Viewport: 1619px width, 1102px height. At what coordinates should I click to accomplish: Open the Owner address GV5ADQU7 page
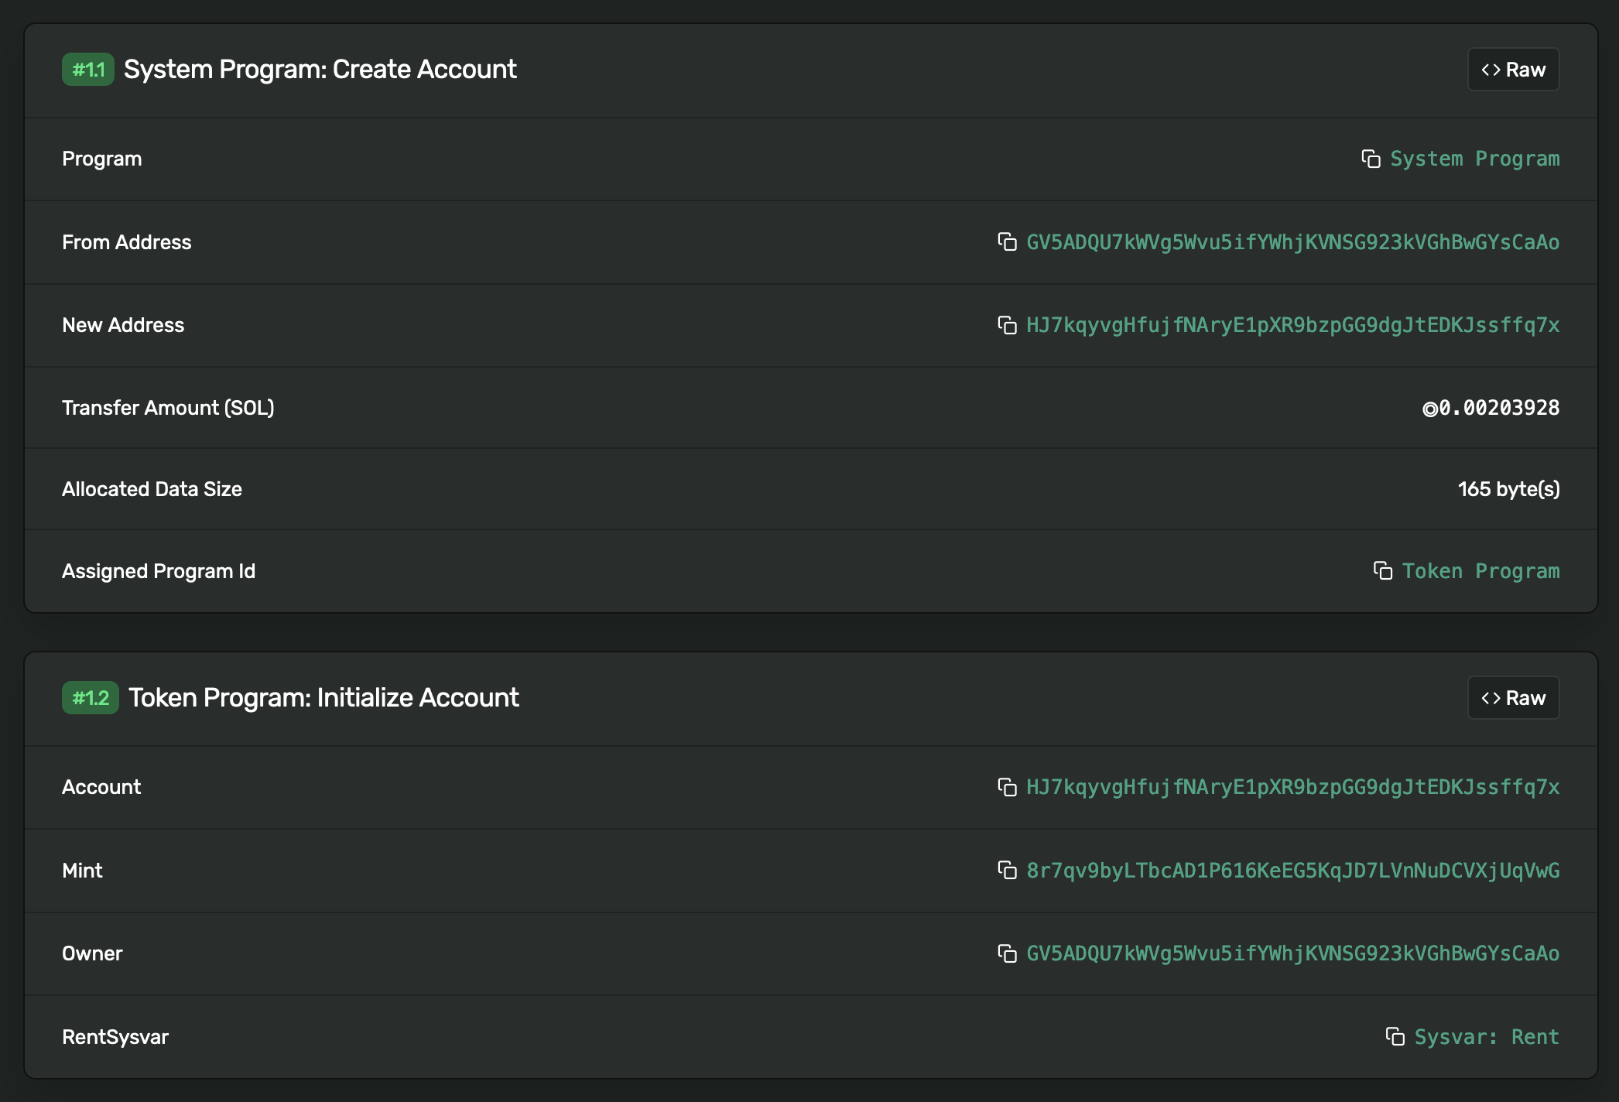click(x=1293, y=953)
